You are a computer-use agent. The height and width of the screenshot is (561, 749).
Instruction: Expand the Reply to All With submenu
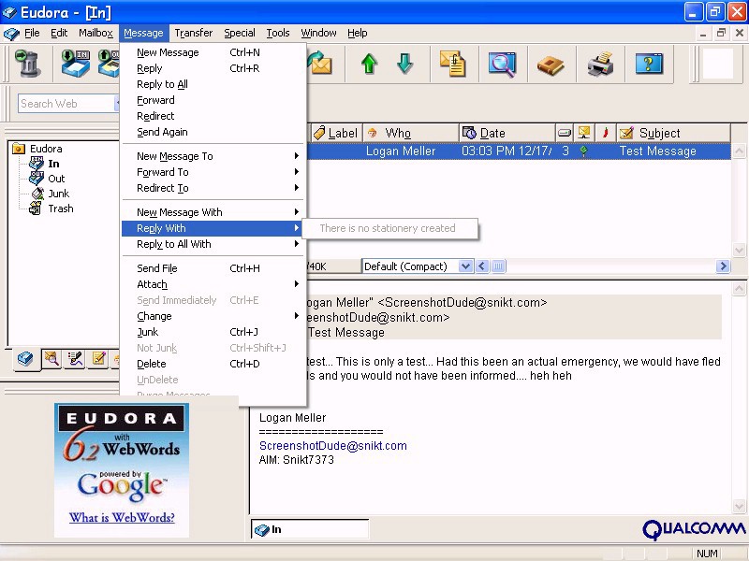[x=213, y=244]
